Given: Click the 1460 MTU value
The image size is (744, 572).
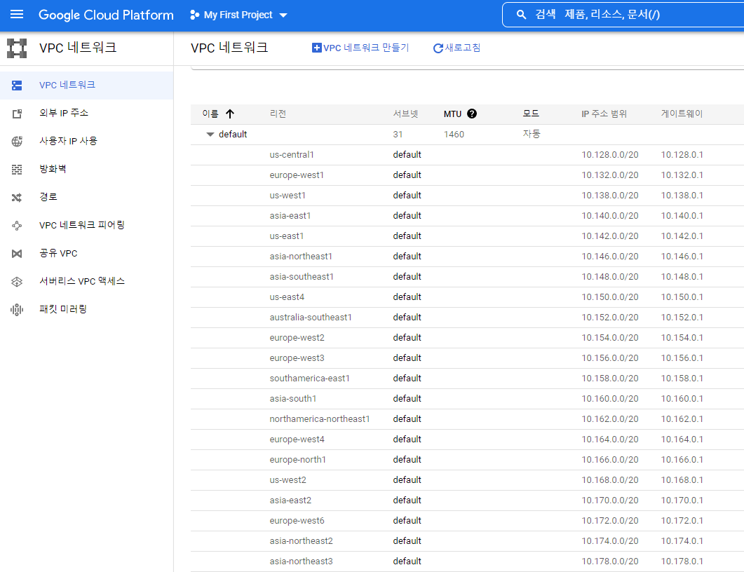Looking at the screenshot, I should (x=454, y=134).
